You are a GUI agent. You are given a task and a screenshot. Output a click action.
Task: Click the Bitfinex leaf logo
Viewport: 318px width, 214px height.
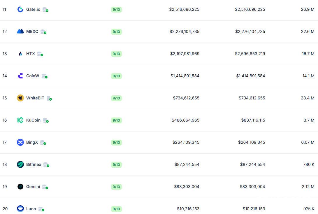(20, 164)
